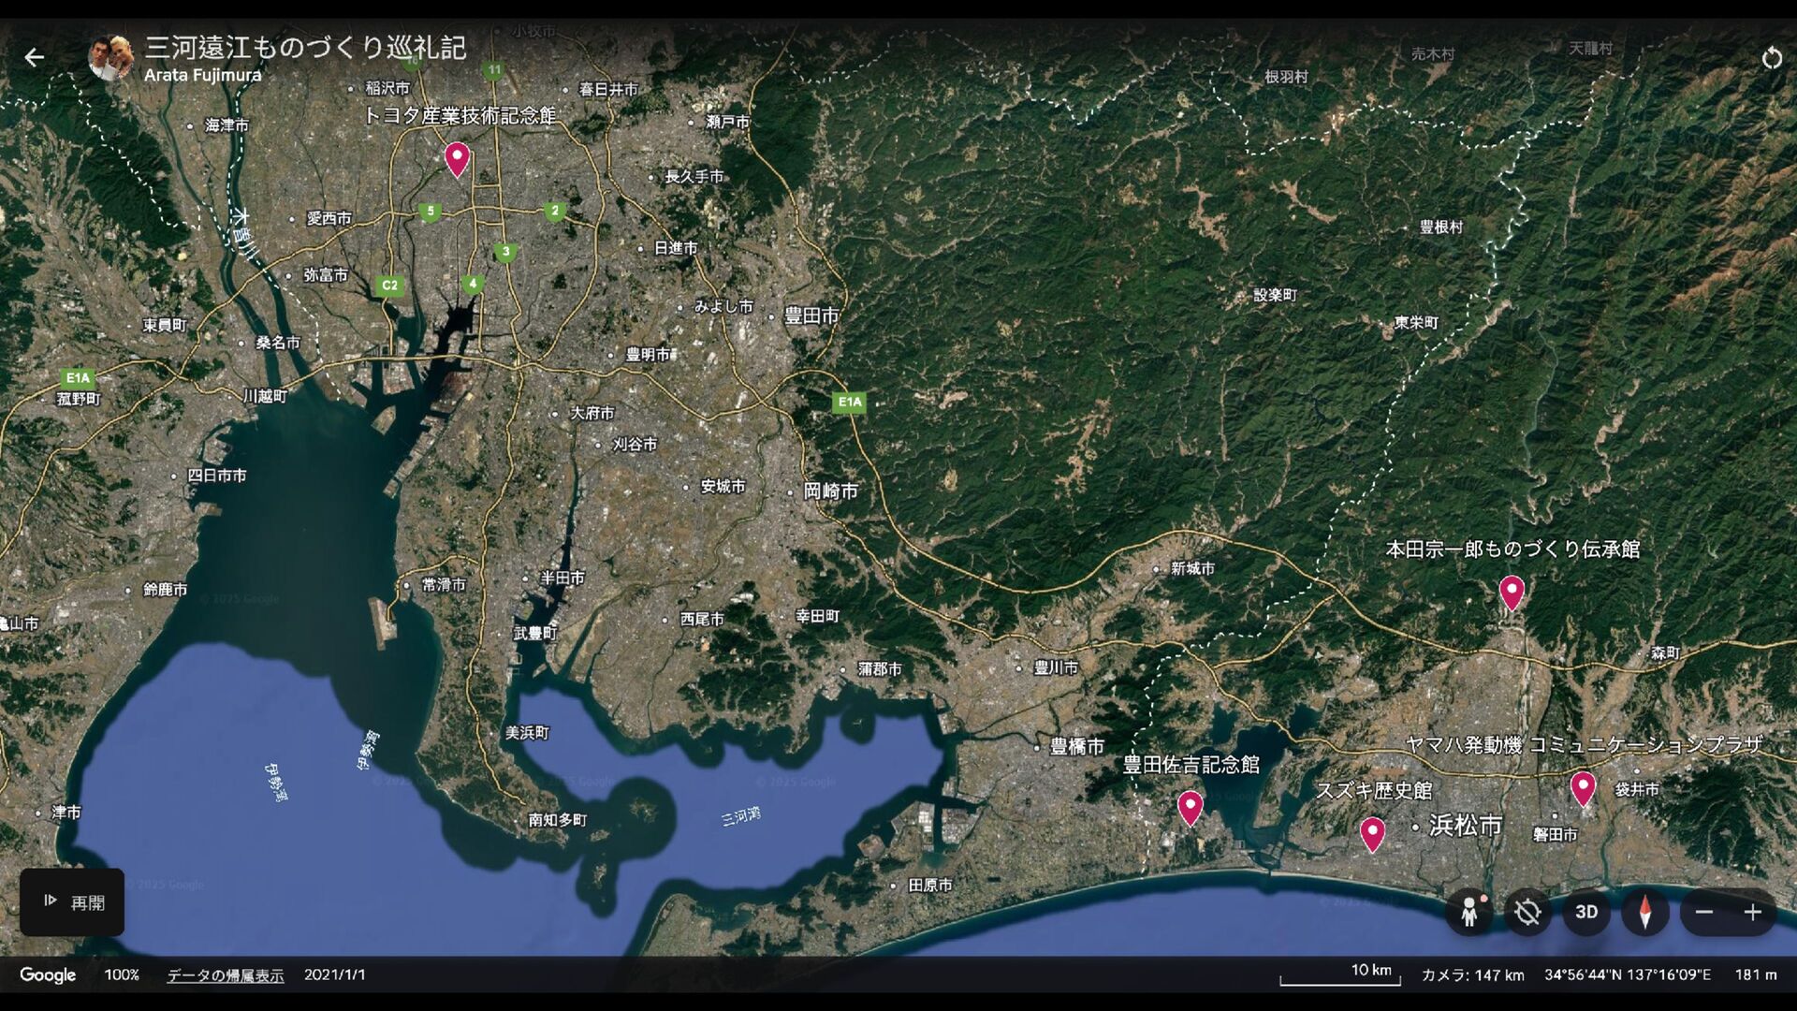Click the ヤマハ発動機 コミュニケーションプラザ pin
Viewport: 1797px width, 1011px height.
click(x=1583, y=786)
